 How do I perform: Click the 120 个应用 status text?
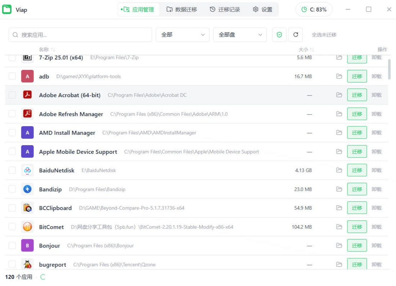tap(19, 277)
